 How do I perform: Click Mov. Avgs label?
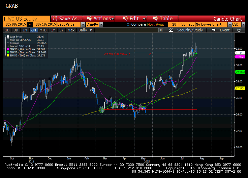coord(156,24)
